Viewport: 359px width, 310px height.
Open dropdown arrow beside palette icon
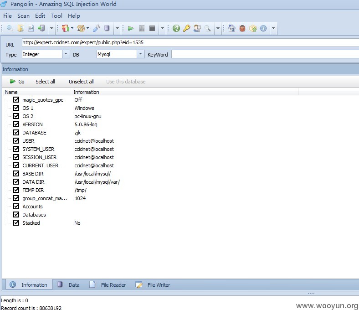pyautogui.click(x=87, y=28)
